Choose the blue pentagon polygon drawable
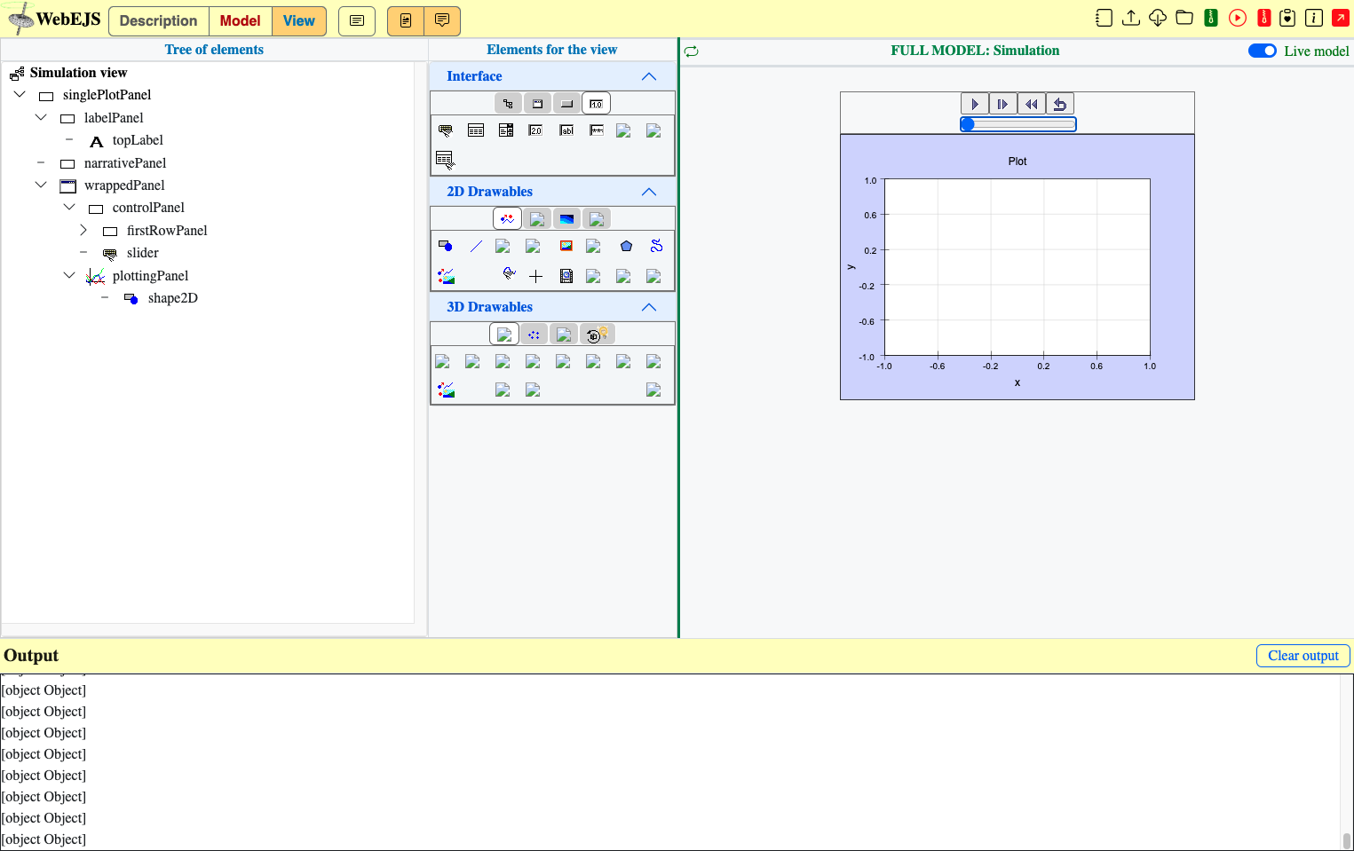The image size is (1354, 851). tap(627, 246)
